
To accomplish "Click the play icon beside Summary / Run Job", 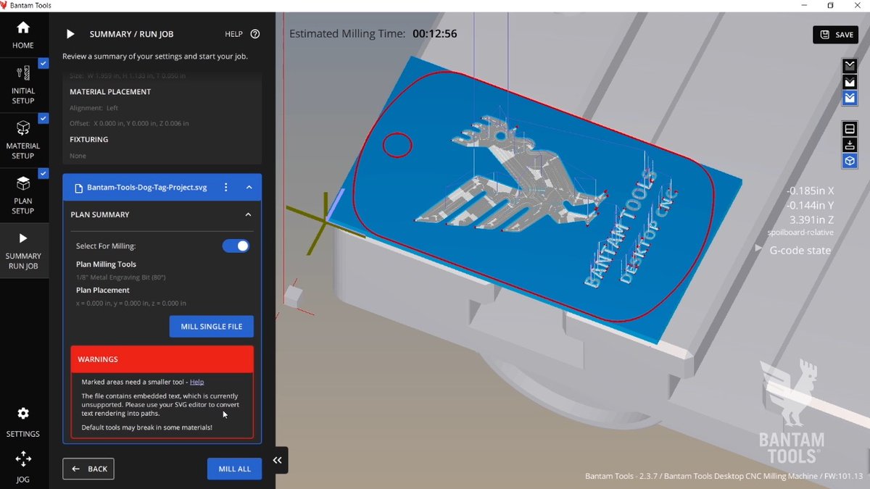I will click(x=70, y=34).
